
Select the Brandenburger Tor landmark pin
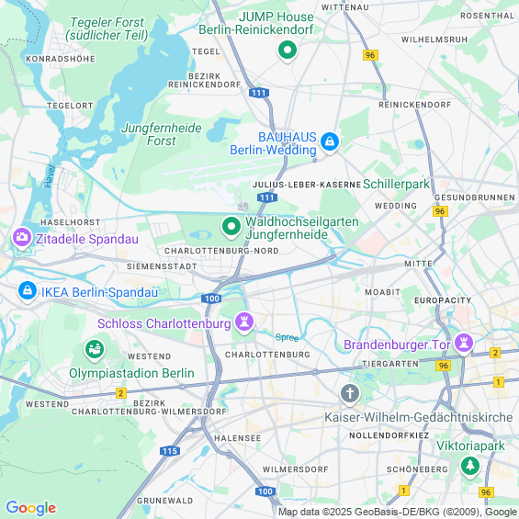pos(463,344)
